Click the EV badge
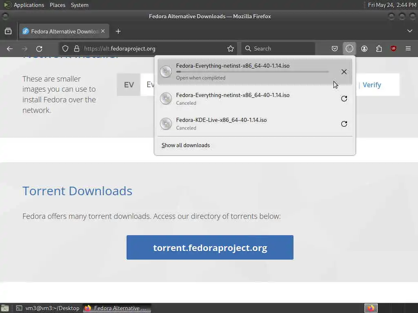 129,85
